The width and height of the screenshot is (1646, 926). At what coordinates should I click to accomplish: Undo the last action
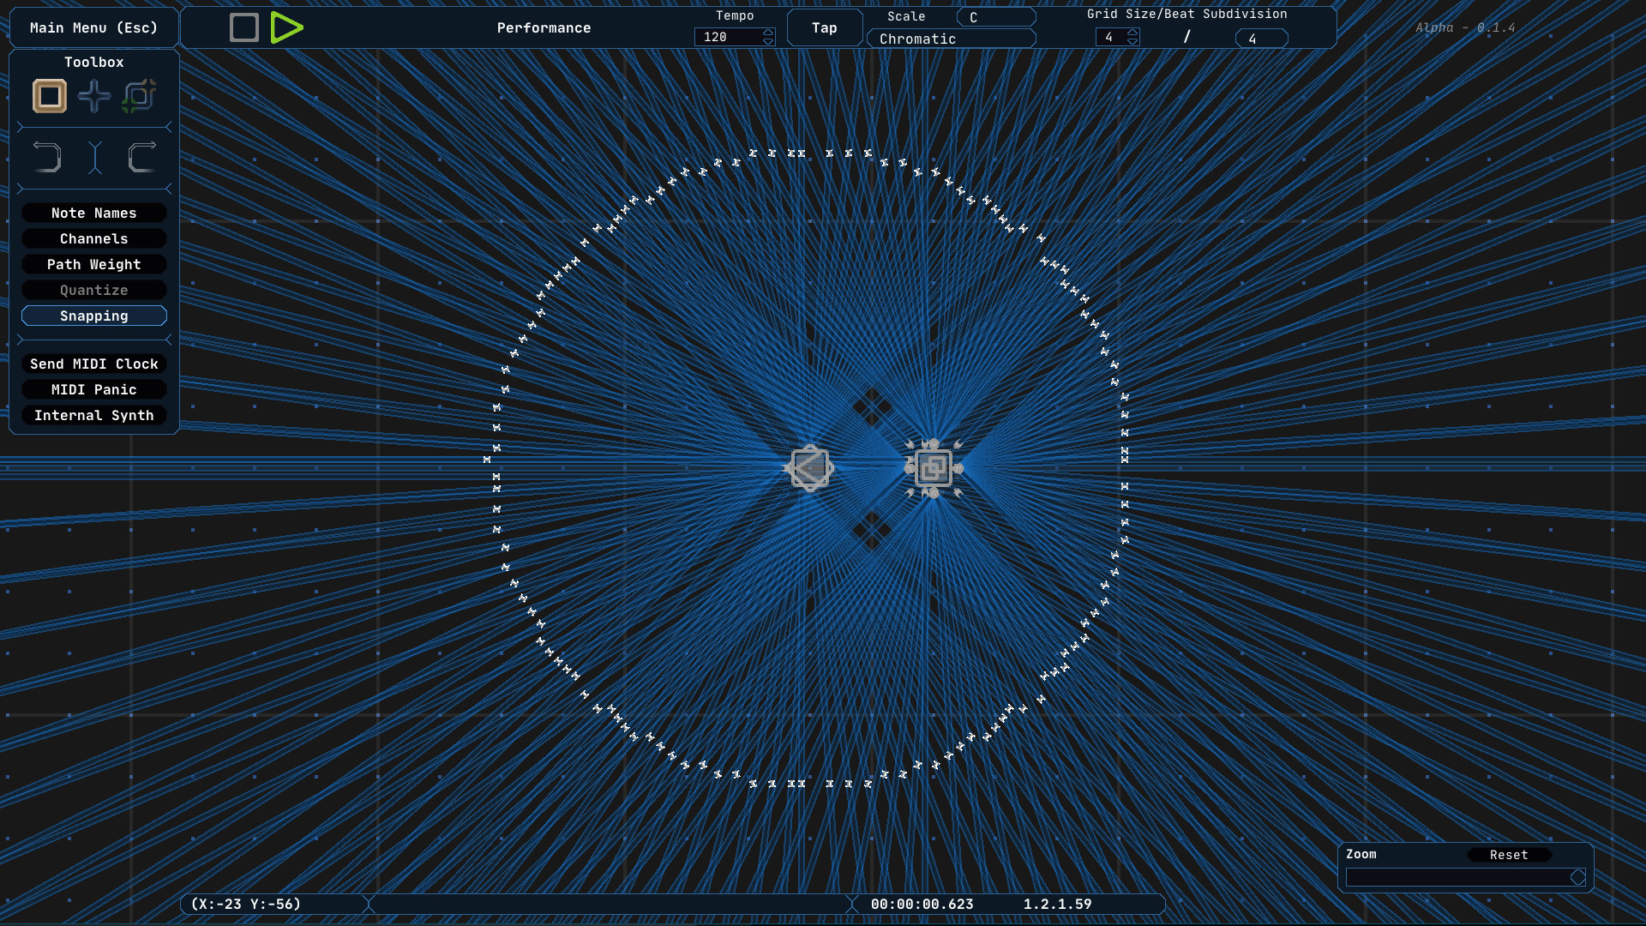click(x=48, y=157)
